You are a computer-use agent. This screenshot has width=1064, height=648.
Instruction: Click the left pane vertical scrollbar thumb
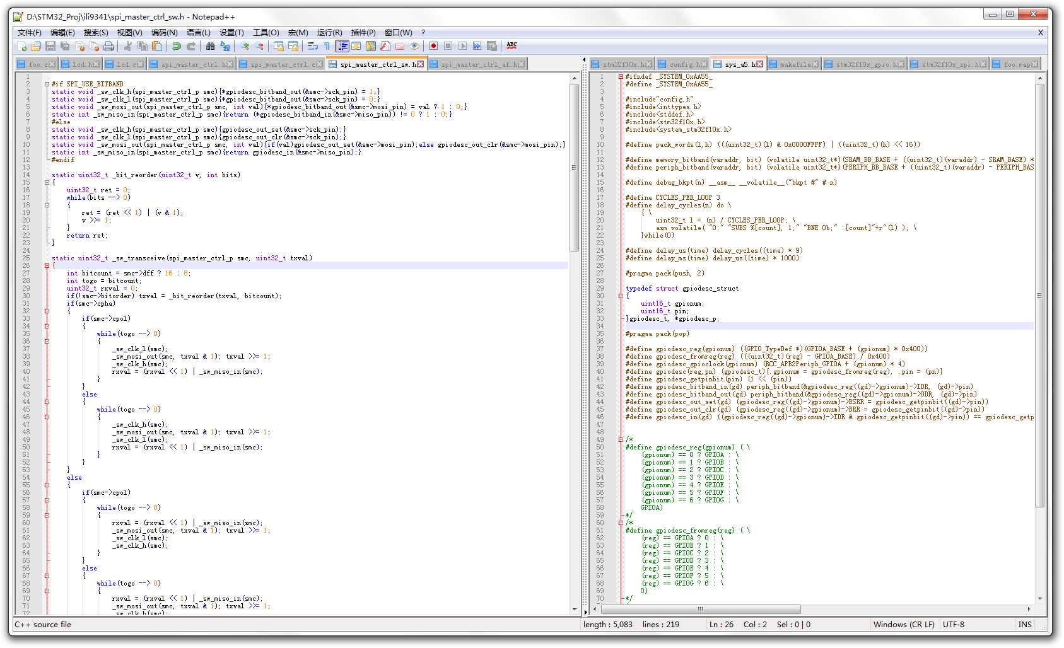(x=574, y=167)
